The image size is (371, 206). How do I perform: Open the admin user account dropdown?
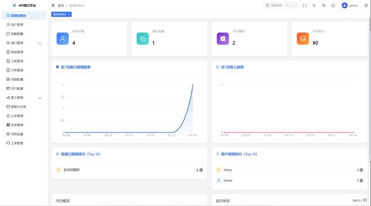349,5
